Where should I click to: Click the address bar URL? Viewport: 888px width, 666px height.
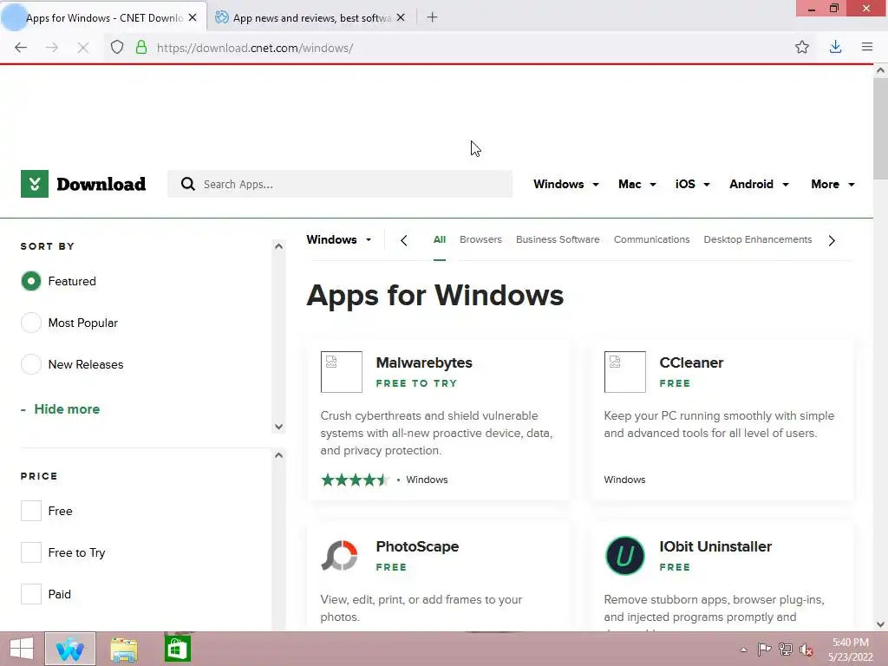[x=255, y=49]
